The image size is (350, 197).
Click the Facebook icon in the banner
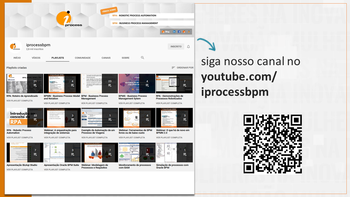(179, 32)
